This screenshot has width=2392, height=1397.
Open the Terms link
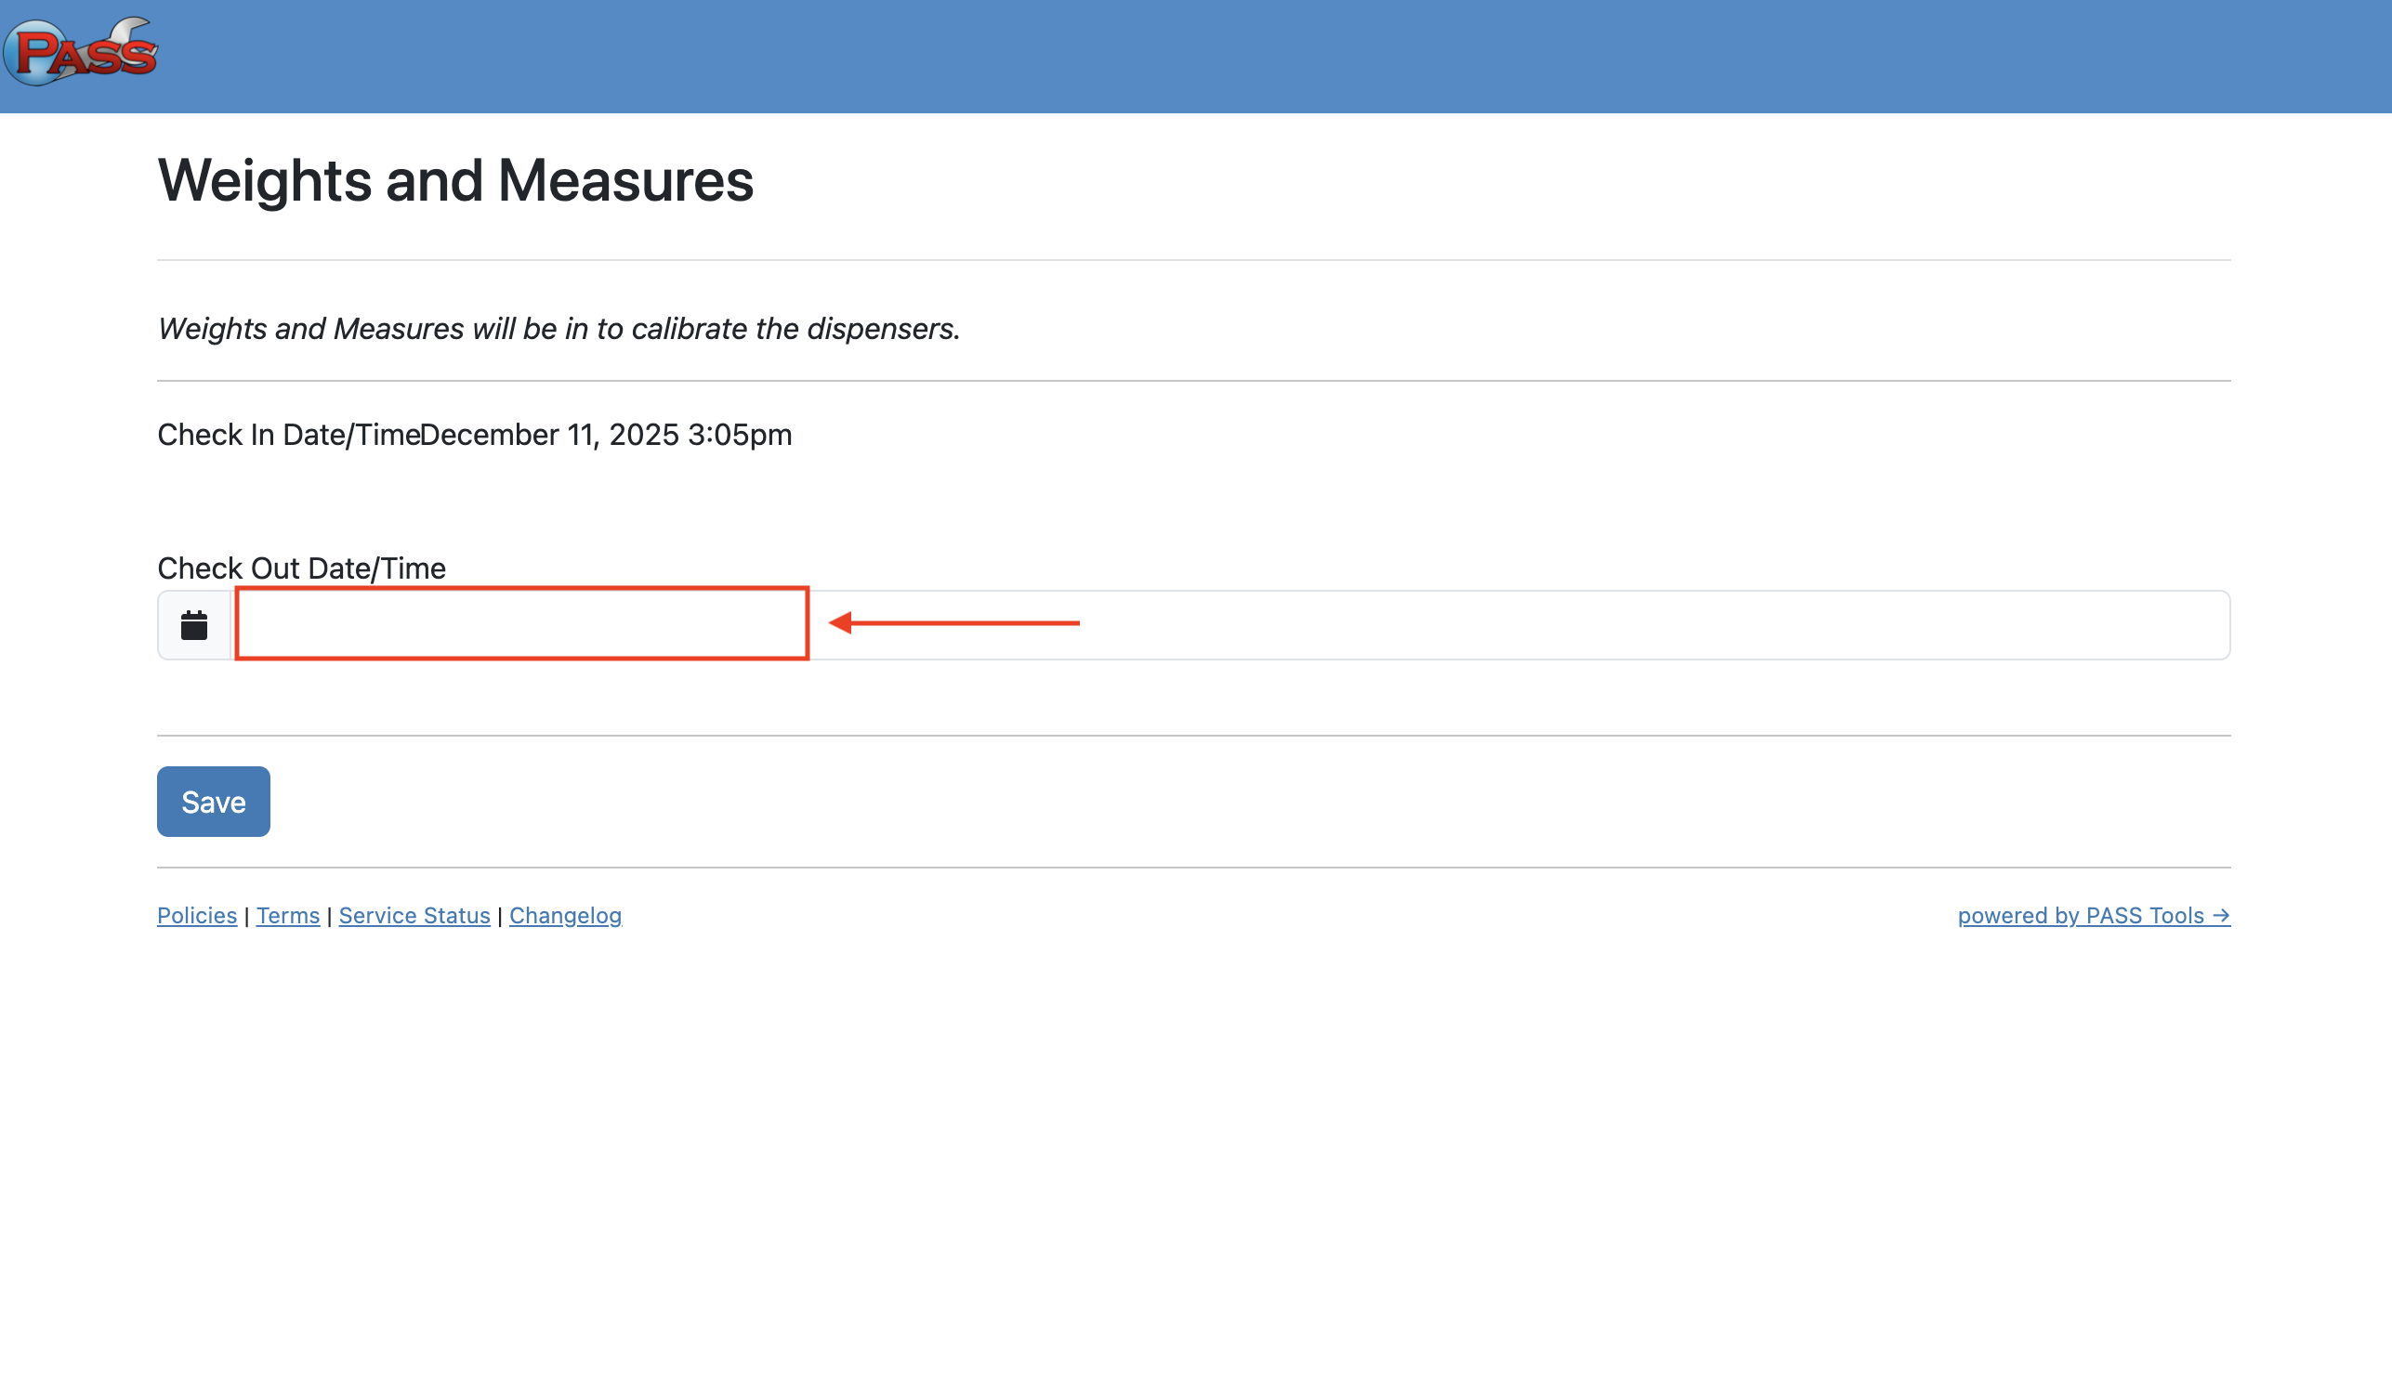point(287,916)
